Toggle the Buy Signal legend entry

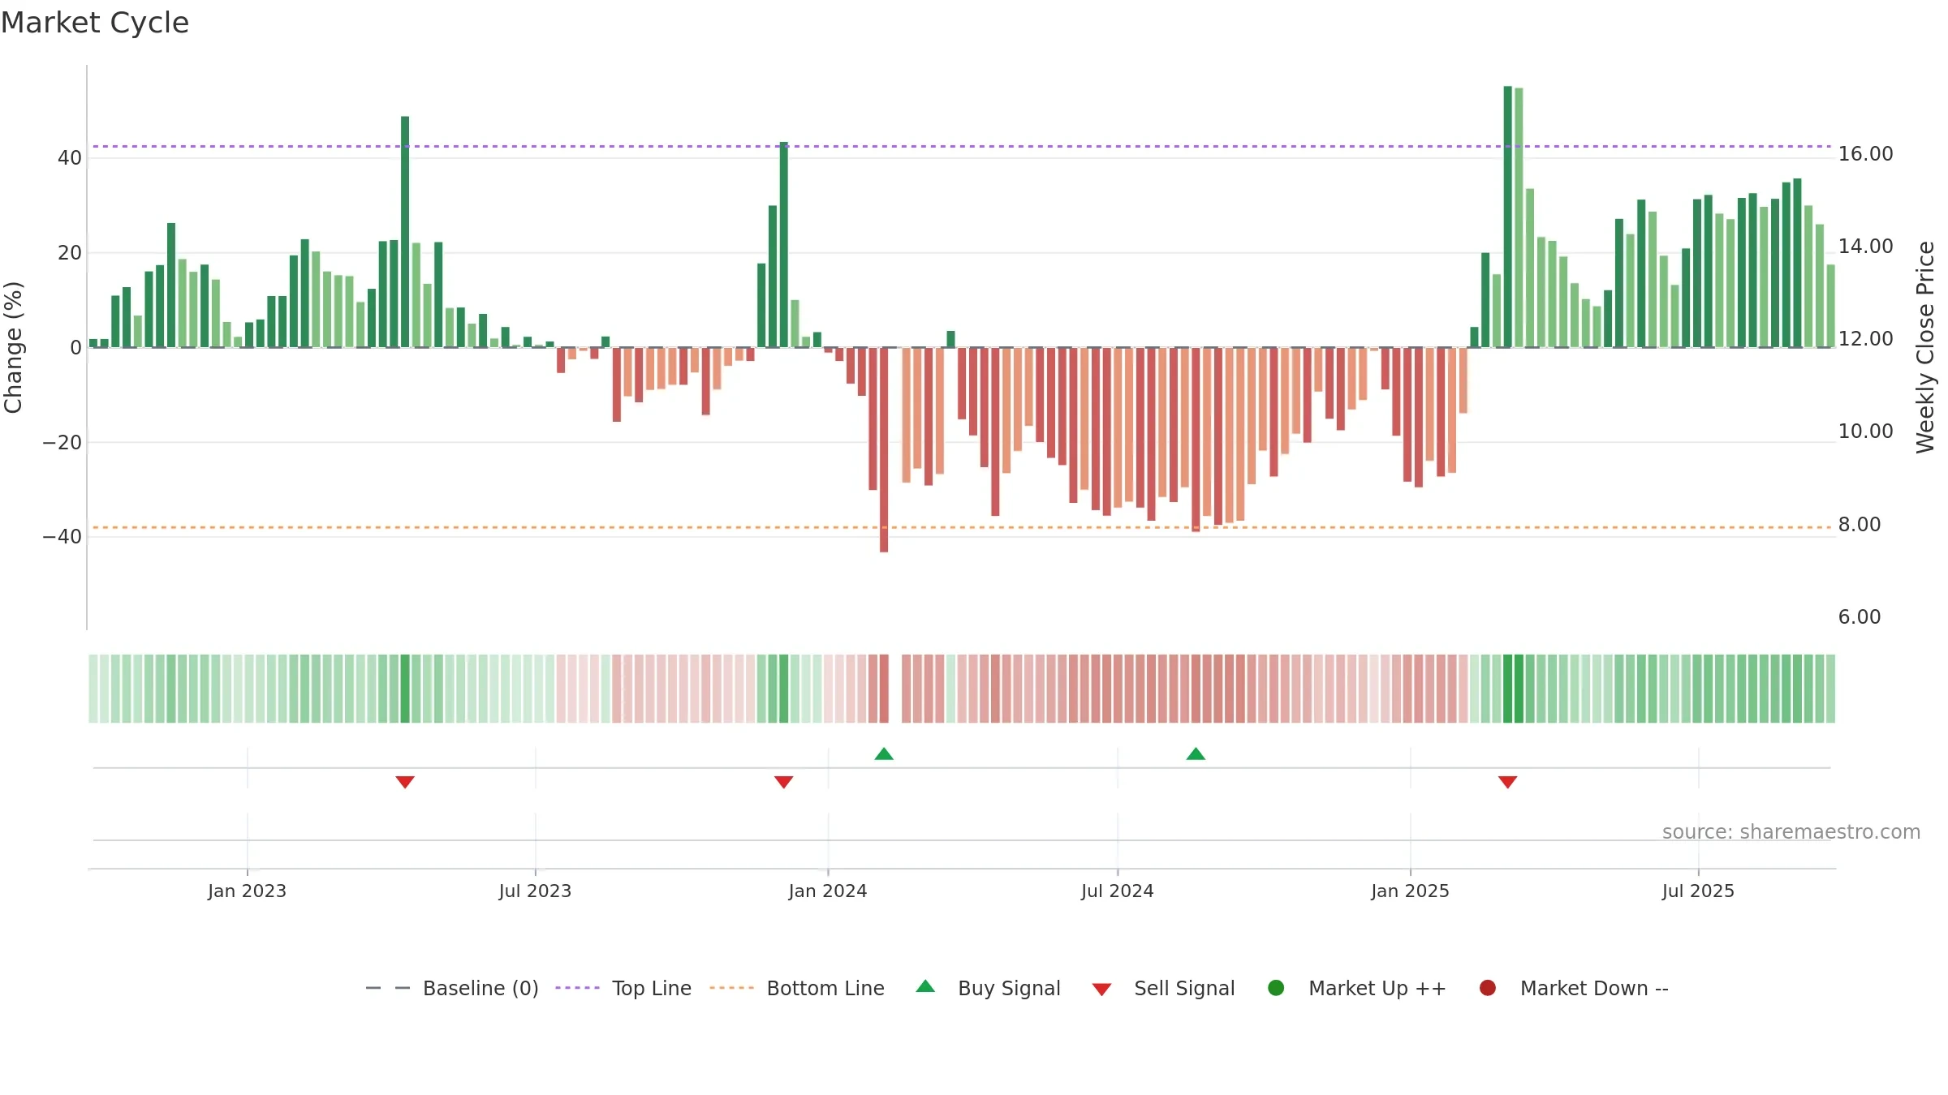988,988
